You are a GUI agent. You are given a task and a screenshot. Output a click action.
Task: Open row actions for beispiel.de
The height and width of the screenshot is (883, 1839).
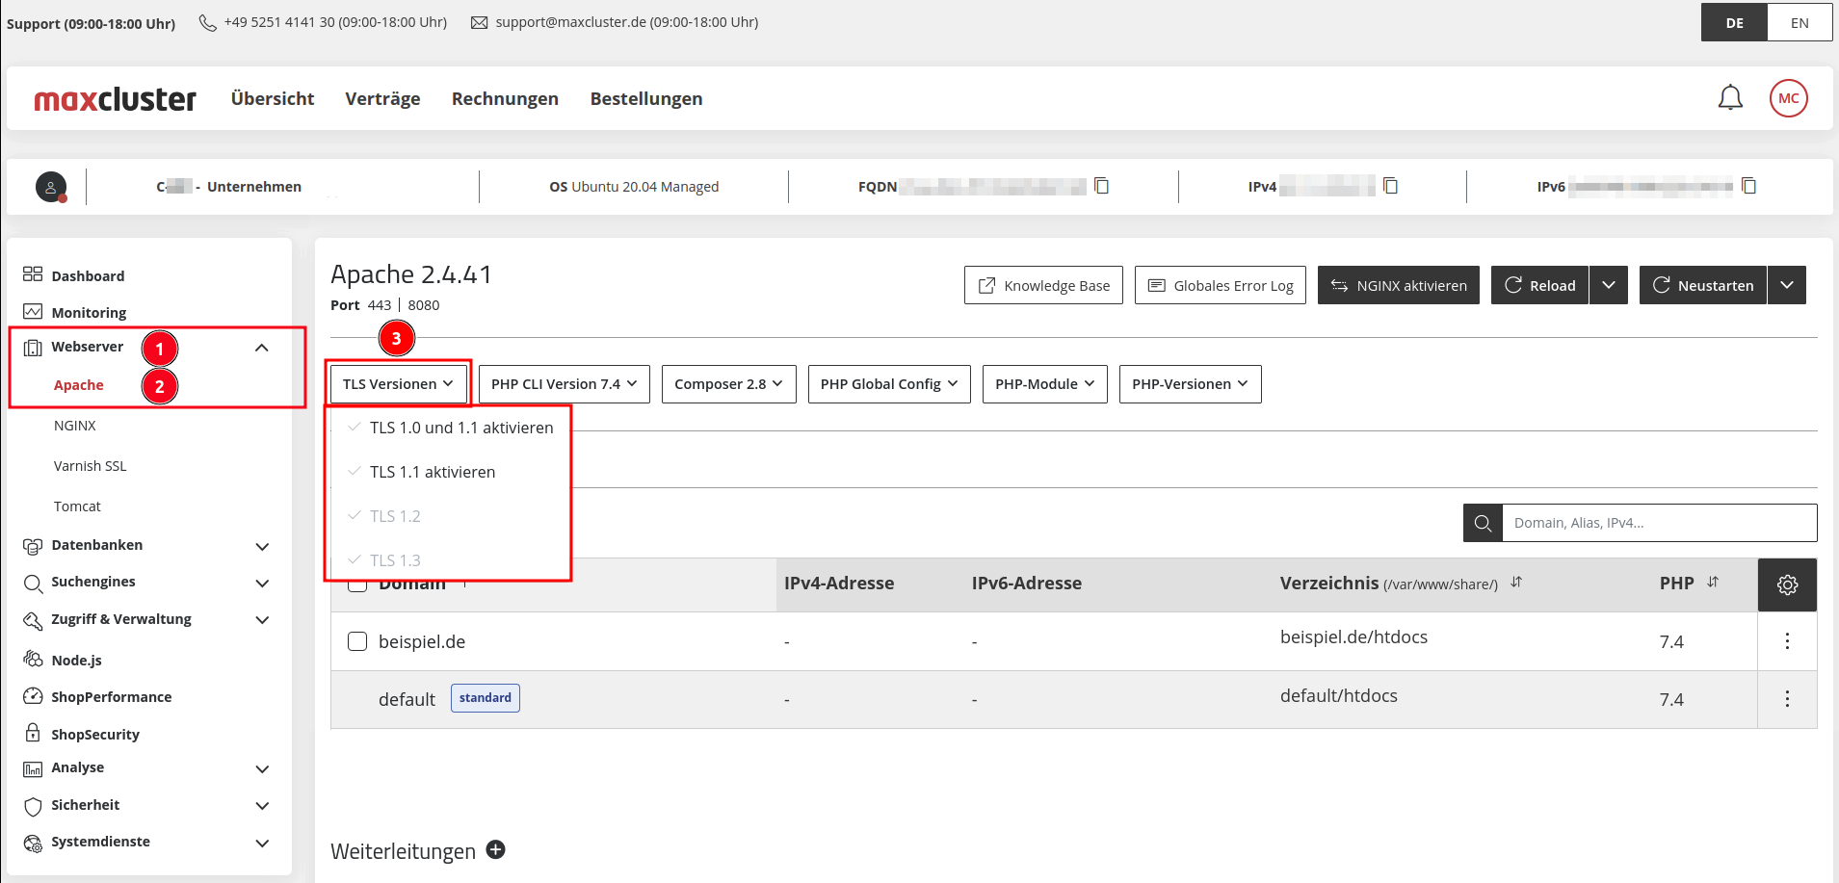[1787, 641]
